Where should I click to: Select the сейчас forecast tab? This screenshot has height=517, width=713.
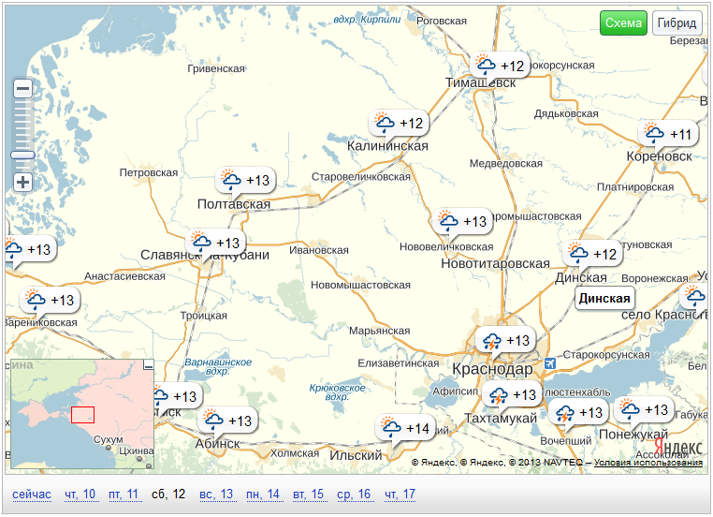[x=32, y=494]
